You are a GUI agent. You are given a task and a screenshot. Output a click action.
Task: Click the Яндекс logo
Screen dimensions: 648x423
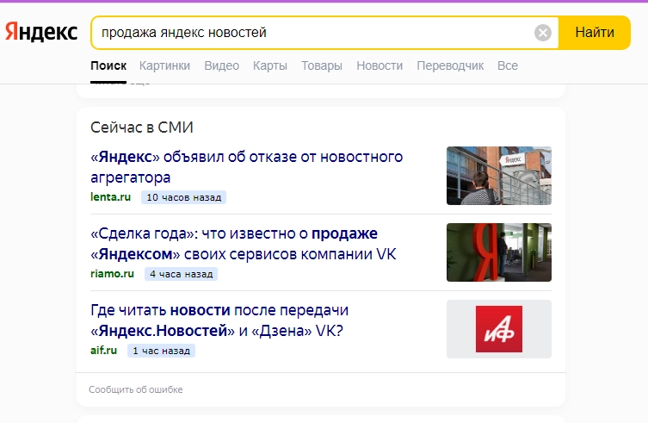[x=41, y=32]
